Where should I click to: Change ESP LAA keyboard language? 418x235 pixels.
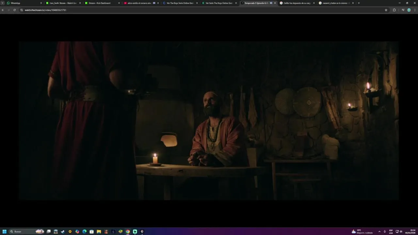coord(391,231)
